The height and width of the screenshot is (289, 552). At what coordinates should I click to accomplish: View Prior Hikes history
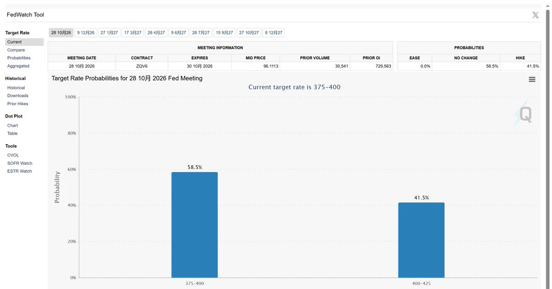[x=18, y=104]
